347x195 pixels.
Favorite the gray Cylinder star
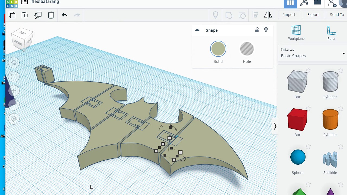[x=341, y=71]
